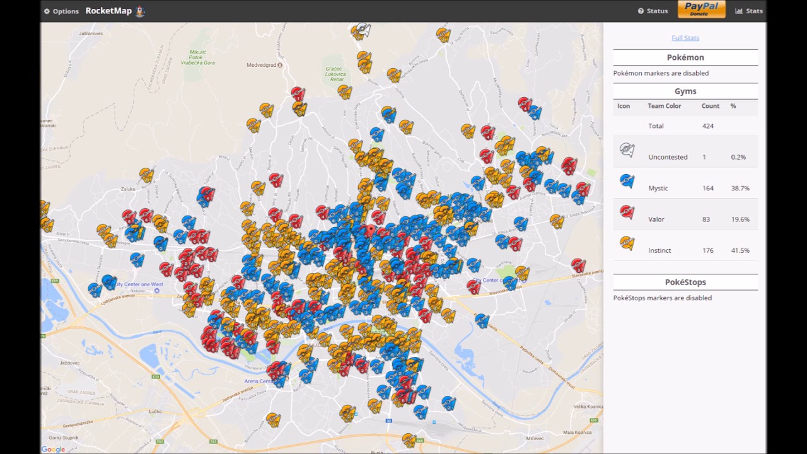Image resolution: width=807 pixels, height=454 pixels.
Task: Open the Status page link
Action: [653, 11]
